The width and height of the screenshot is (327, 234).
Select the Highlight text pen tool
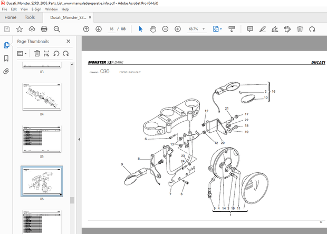point(263,29)
